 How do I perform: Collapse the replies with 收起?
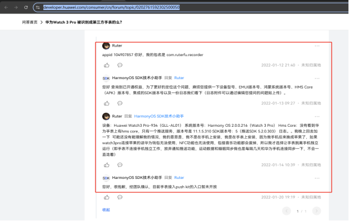pos(106,210)
